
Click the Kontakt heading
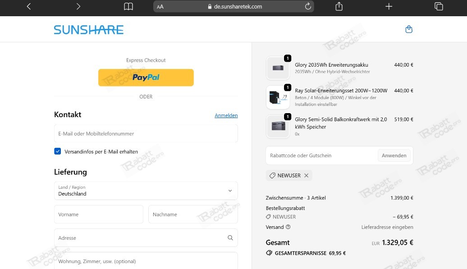(68, 114)
